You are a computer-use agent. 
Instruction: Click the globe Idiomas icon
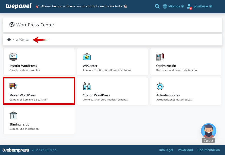coord(165,6)
